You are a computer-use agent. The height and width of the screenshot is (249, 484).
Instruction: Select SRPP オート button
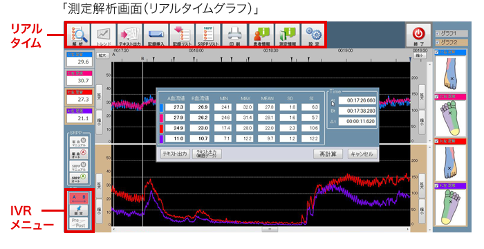click(x=79, y=178)
